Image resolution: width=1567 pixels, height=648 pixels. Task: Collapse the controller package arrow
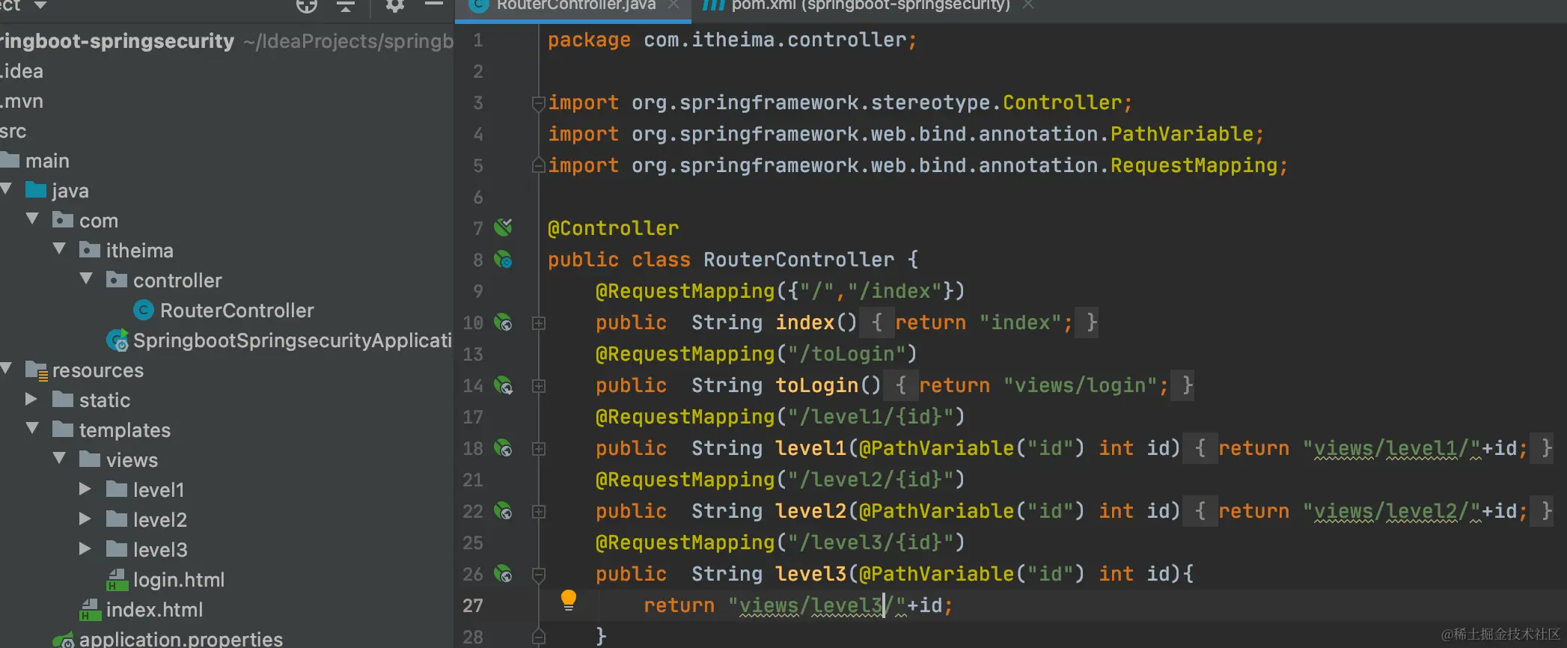(x=86, y=279)
